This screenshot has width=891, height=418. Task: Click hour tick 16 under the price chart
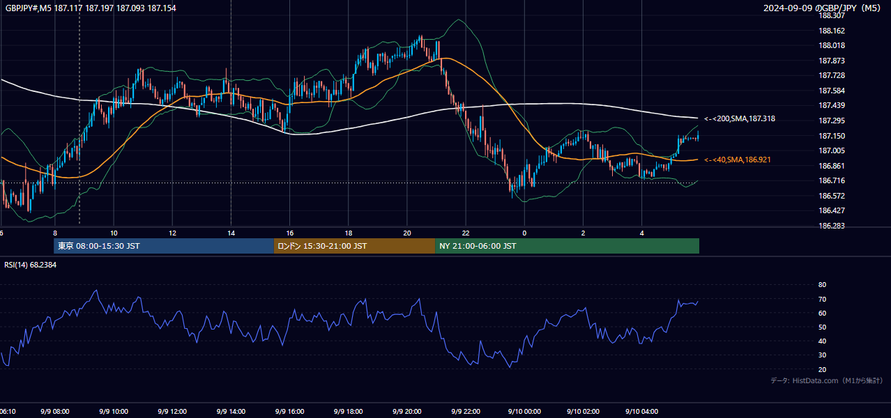coord(290,233)
